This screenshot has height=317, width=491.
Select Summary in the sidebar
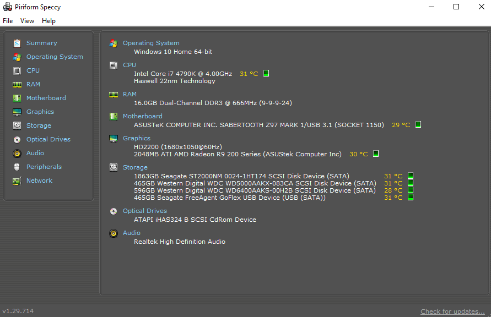coord(42,43)
